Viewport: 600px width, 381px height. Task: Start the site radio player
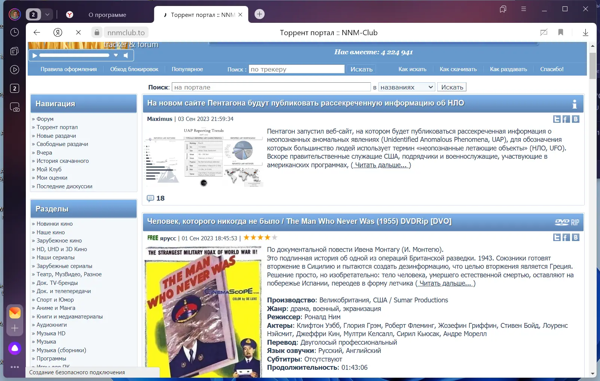[x=34, y=55]
